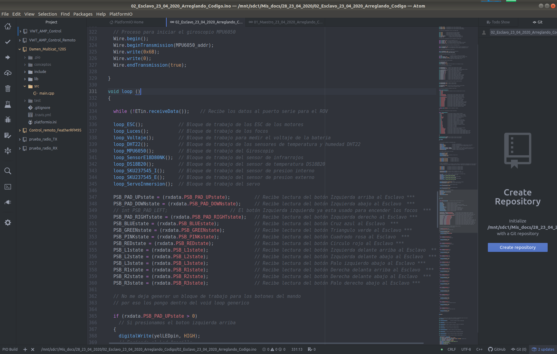Click the robot toggle icon in sidebar

coord(8,151)
